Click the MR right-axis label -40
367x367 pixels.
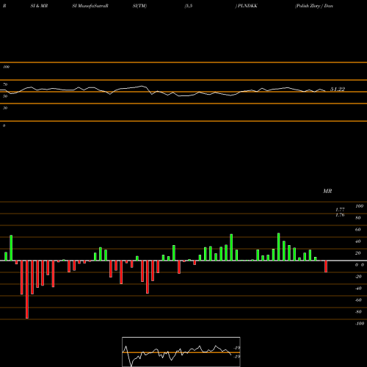pyautogui.click(x=358, y=288)
